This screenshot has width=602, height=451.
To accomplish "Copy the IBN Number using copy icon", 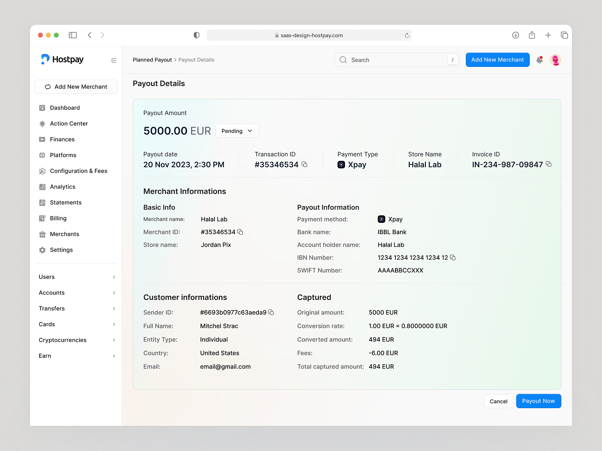I will click(453, 257).
